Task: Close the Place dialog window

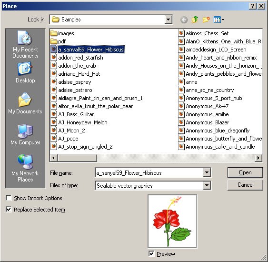Action: (x=261, y=6)
